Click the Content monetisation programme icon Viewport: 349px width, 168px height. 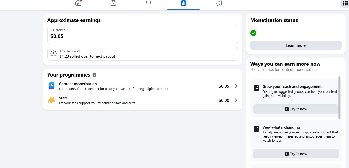51,86
